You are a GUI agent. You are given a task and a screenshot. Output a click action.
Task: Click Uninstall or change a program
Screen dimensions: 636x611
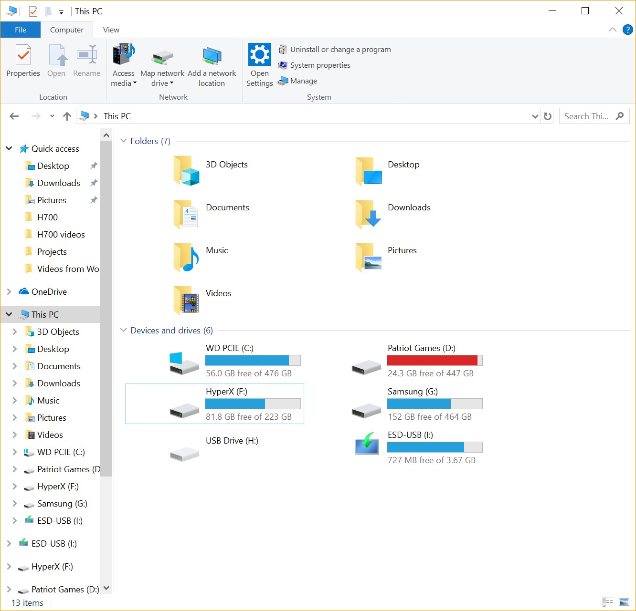click(340, 50)
